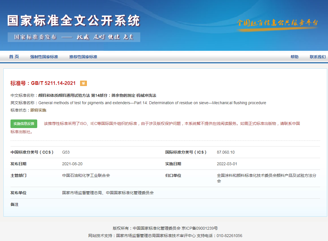328x241 pixels.
Task: Click 全国涂料和颜料标准化技术委员会 committee value
Action: point(266,178)
